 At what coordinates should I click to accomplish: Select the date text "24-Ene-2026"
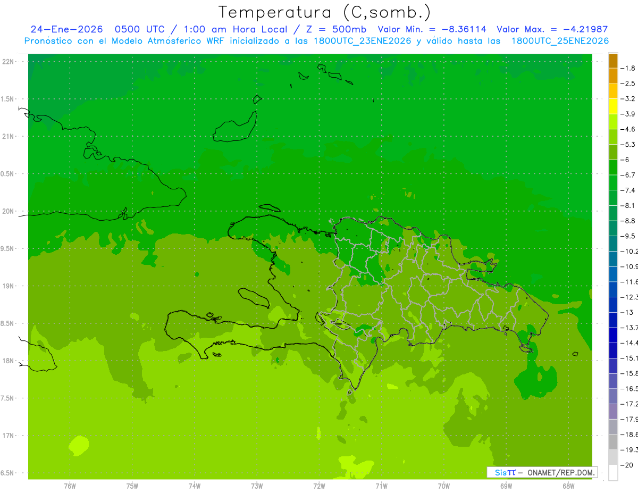tap(66, 30)
